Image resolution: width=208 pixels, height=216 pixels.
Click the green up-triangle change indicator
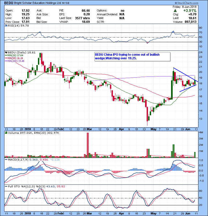[x=175, y=11]
